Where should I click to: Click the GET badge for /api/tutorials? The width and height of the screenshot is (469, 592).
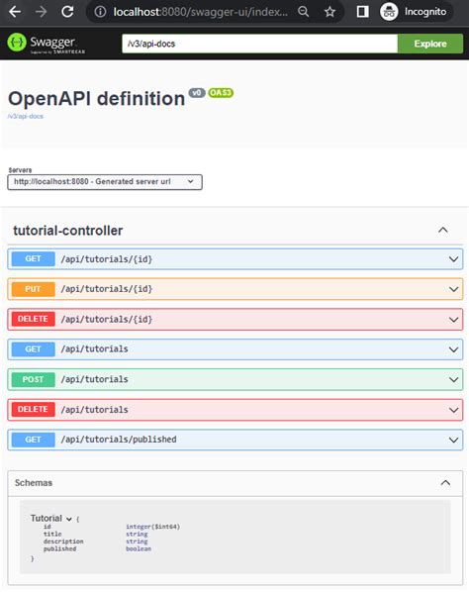34,349
